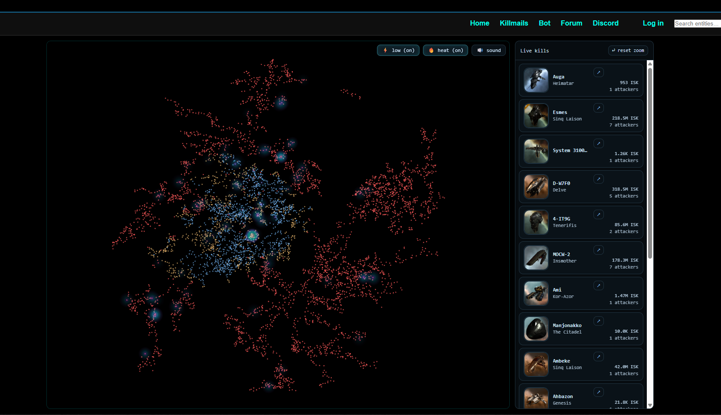The height and width of the screenshot is (415, 721).
Task: Click the Search entities input field
Action: [x=697, y=23]
